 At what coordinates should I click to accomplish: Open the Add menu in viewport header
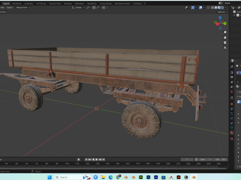[x=2, y=7]
